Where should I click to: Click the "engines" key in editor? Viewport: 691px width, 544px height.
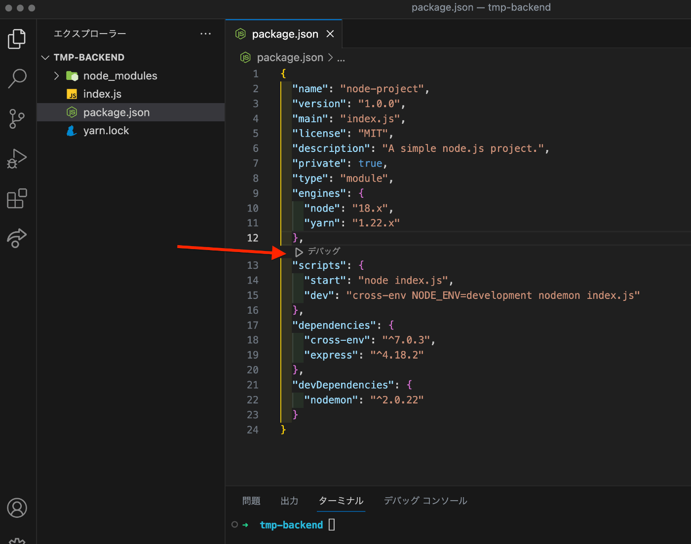tap(319, 193)
